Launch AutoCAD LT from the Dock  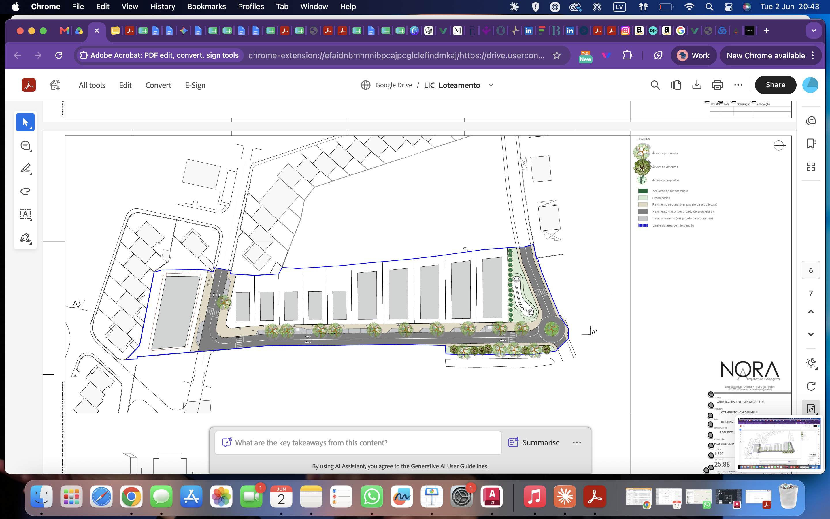(491, 497)
